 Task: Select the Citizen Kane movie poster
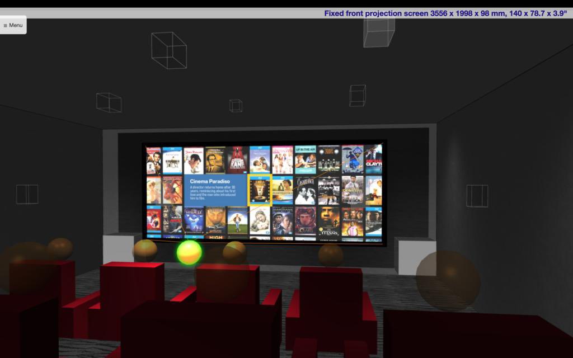pyautogui.click(x=237, y=160)
